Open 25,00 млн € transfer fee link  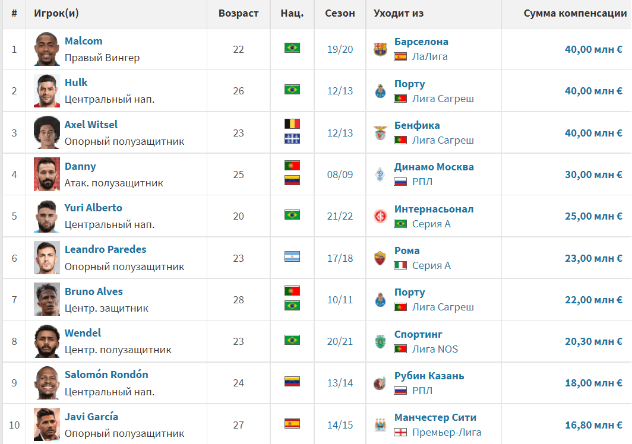593,216
